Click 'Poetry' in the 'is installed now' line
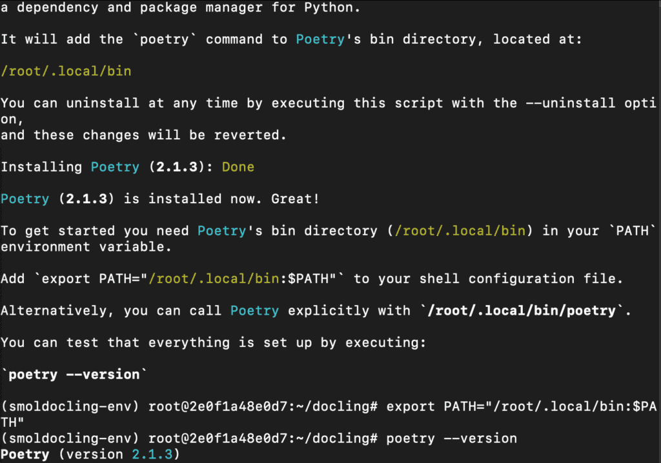Screen dimensions: 661x463 coord(25,199)
